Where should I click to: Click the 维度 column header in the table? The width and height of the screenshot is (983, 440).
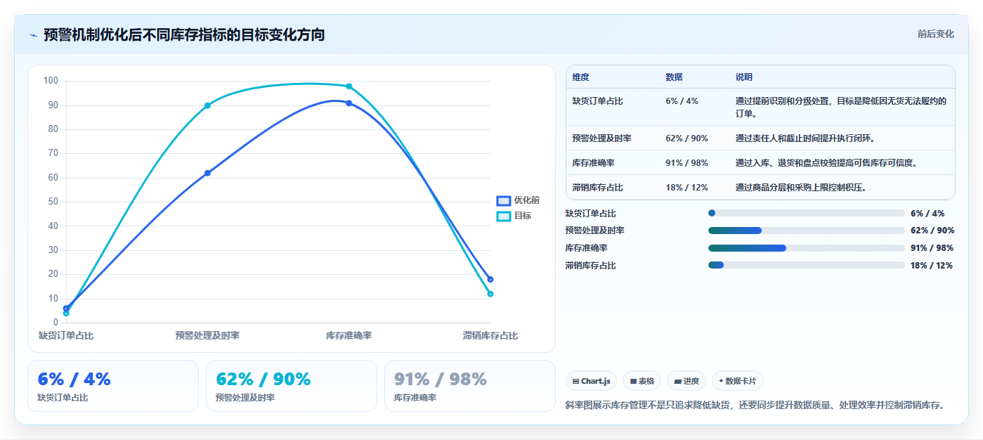(x=580, y=77)
